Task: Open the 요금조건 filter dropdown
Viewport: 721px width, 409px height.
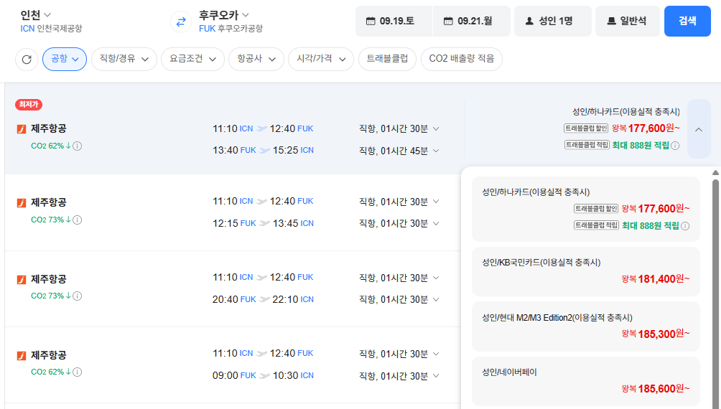Action: click(192, 60)
